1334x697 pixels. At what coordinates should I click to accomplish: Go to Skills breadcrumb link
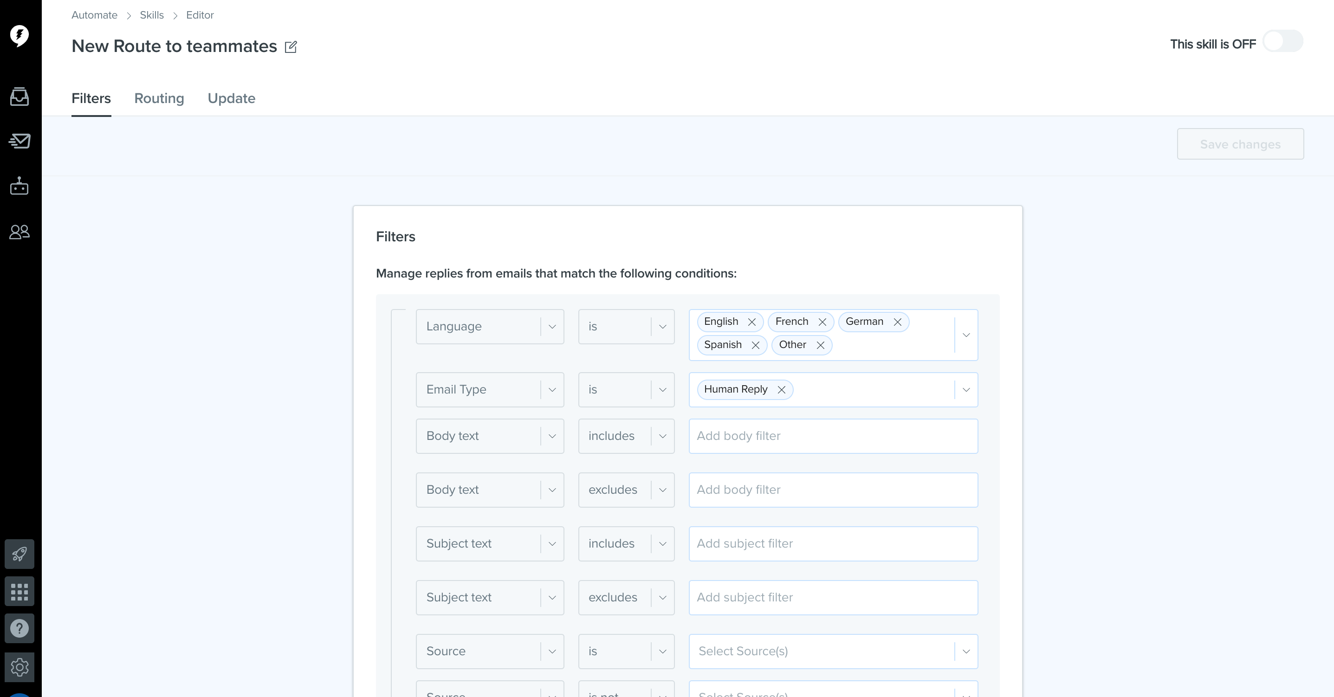(152, 15)
